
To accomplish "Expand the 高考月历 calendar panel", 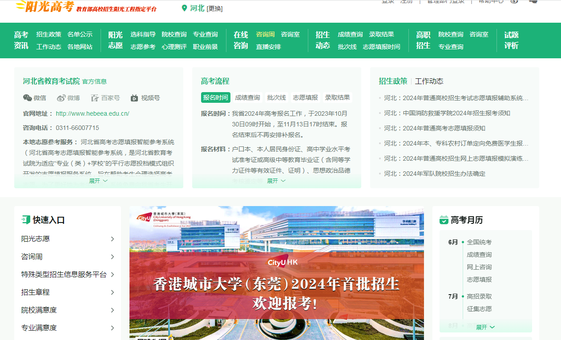I will (485, 327).
